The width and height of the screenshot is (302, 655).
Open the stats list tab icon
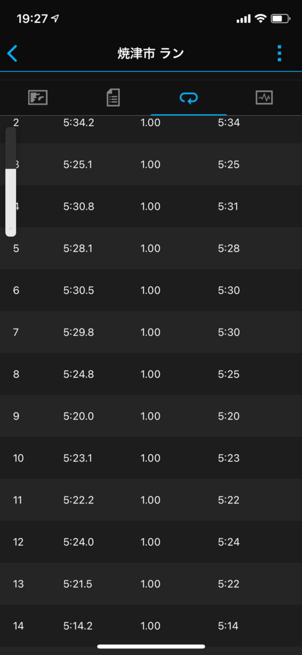click(113, 98)
